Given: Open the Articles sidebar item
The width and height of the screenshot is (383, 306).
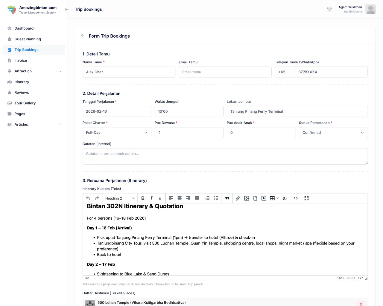Looking at the screenshot, I should click(x=21, y=125).
